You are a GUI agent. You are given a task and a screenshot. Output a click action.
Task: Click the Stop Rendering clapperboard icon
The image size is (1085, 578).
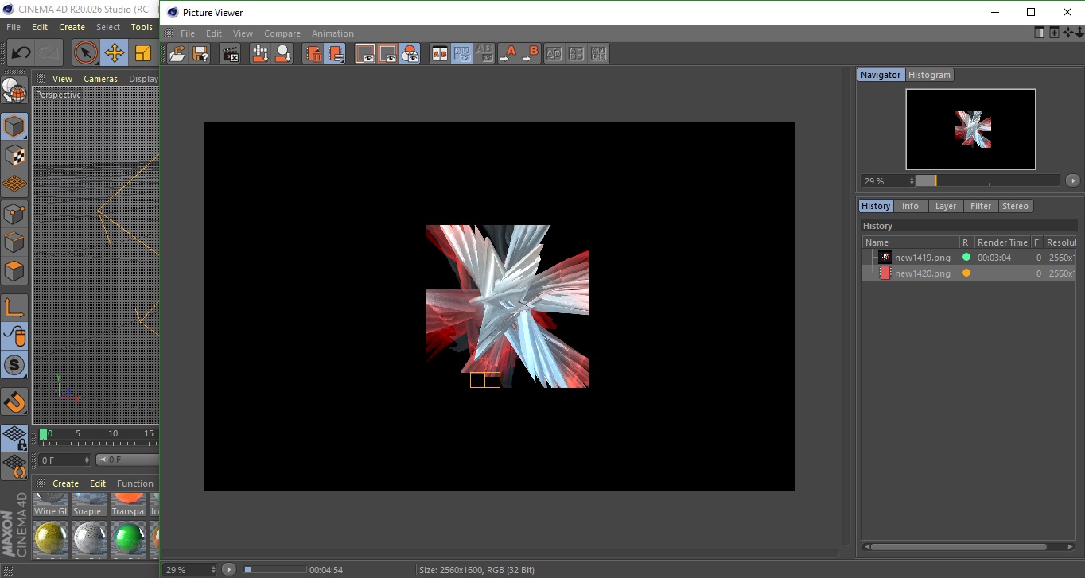coord(230,53)
